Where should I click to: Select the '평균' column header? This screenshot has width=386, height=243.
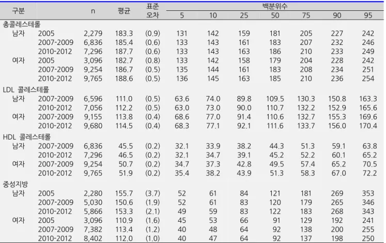pos(124,11)
